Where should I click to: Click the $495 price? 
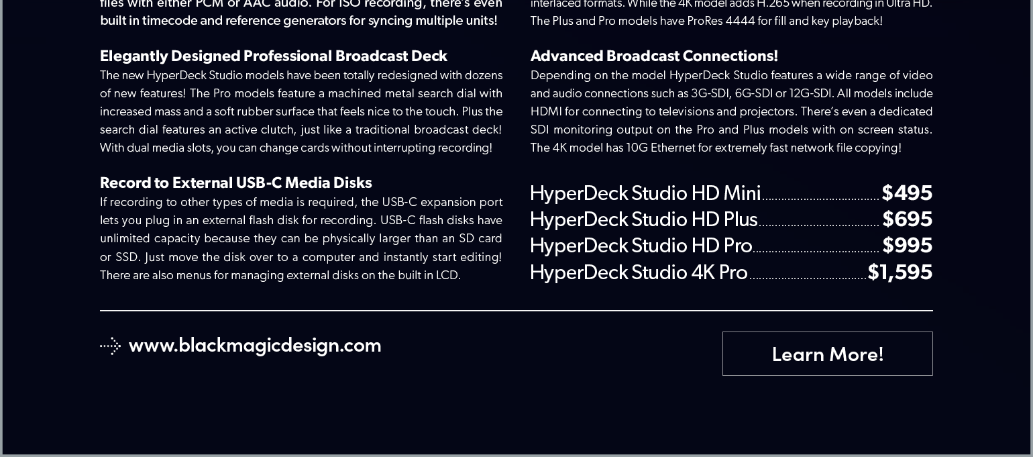tap(906, 194)
